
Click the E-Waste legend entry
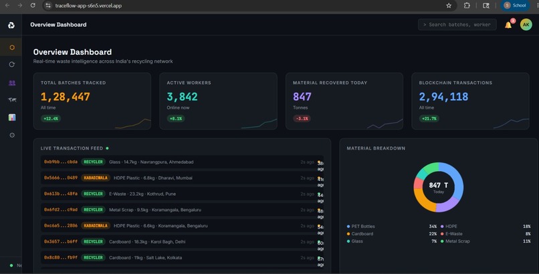(x=451, y=234)
